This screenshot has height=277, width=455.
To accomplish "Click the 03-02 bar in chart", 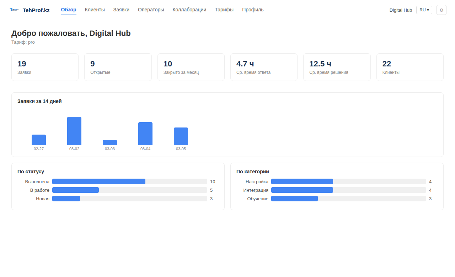I will tap(74, 131).
